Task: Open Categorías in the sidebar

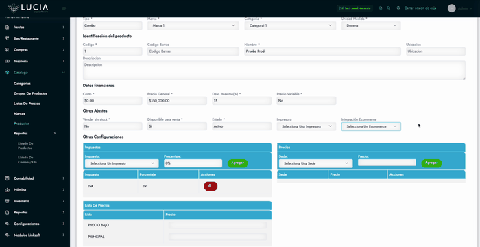Action: tap(23, 83)
